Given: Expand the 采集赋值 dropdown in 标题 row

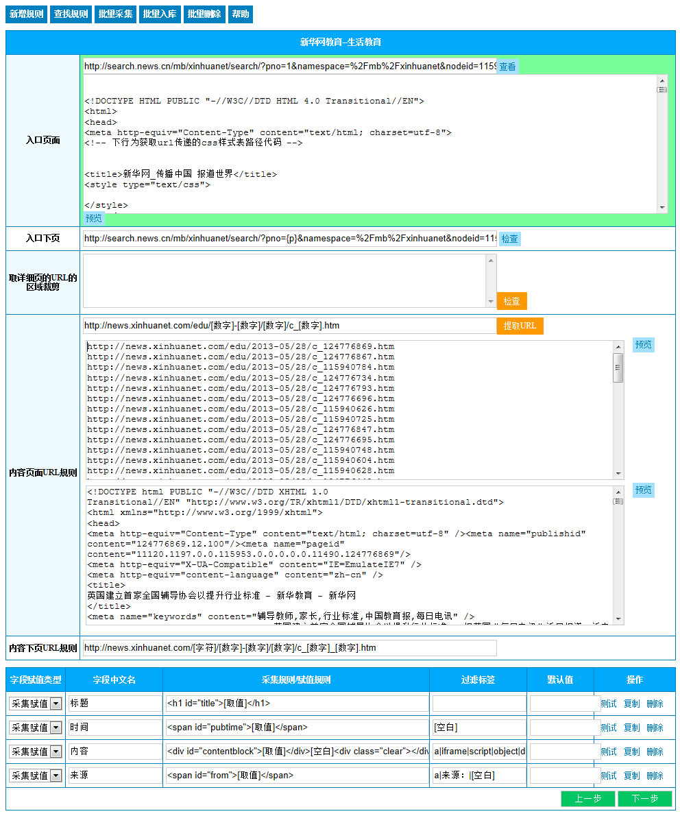Looking at the screenshot, I should coord(56,704).
